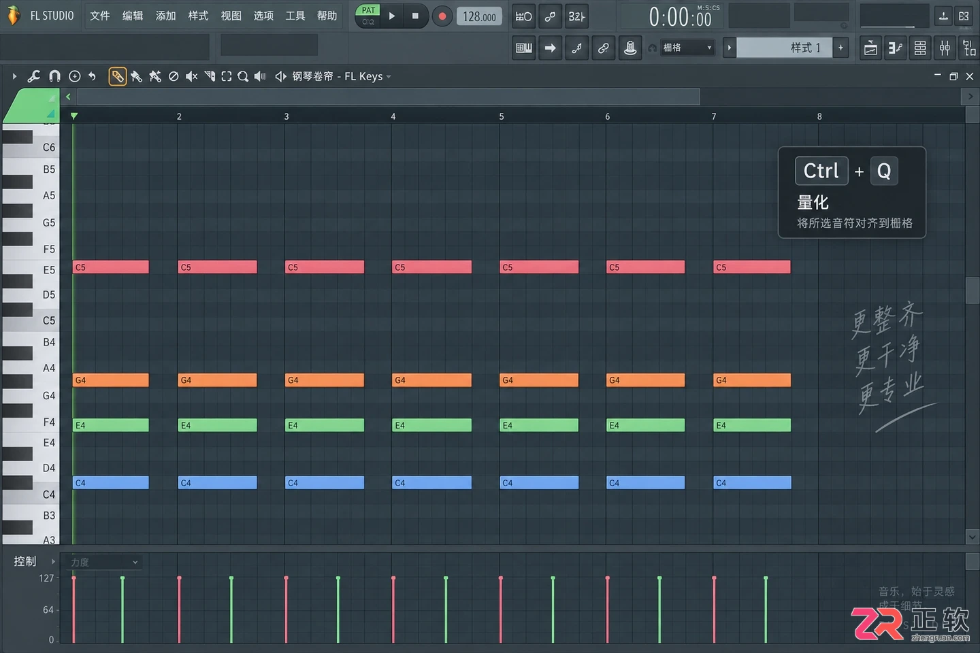Open the Channel rack view icon
The width and height of the screenshot is (980, 653).
pyautogui.click(x=920, y=48)
